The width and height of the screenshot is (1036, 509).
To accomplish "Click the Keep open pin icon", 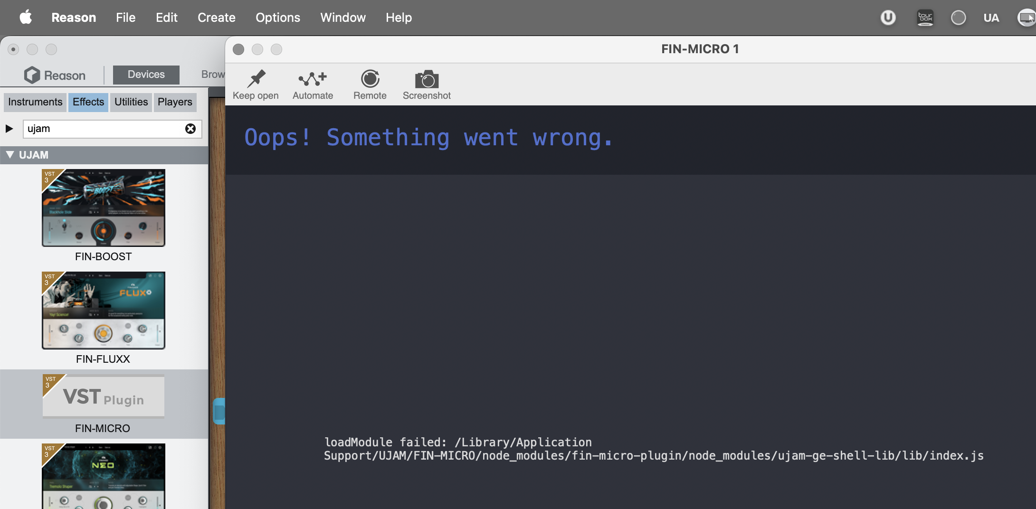I will [x=257, y=79].
